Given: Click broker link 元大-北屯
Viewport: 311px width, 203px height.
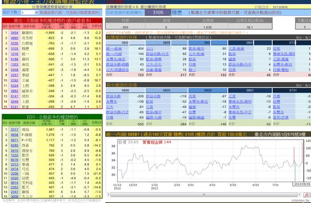Looking at the screenshot, I should (x=154, y=65).
